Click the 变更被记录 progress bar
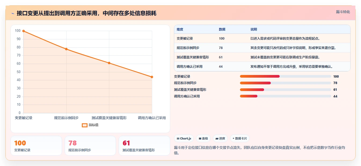361x166 pixels. [x=285, y=77]
